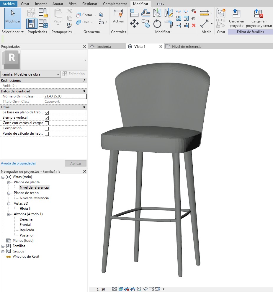This screenshot has height=292, width=273.
Task: Select the Move tool in Modificar panel
Action: 134,23
